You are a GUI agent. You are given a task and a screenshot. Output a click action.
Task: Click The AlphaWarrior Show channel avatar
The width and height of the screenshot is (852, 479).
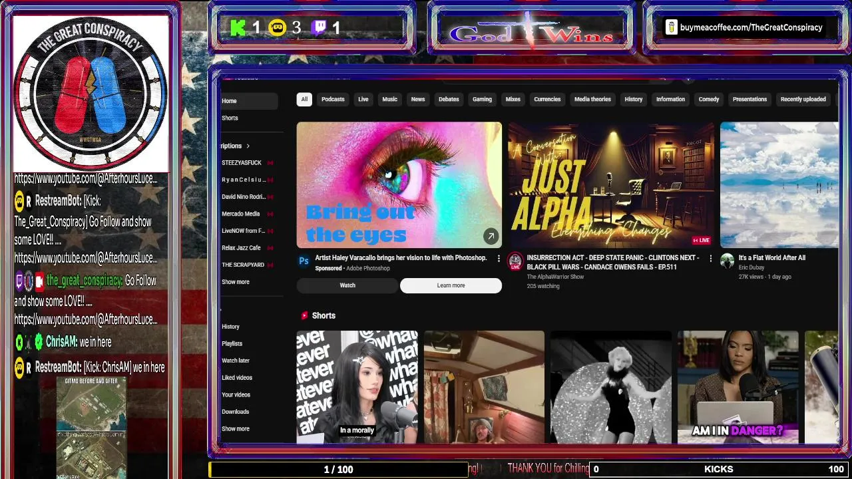pos(515,261)
